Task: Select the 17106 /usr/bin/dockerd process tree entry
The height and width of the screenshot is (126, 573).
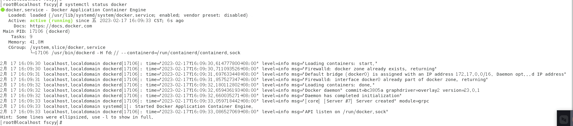Action: (137, 53)
